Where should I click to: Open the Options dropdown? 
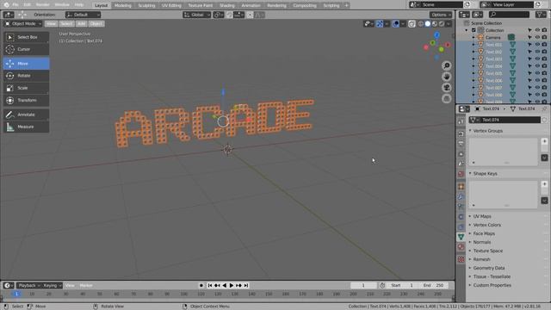point(441,15)
